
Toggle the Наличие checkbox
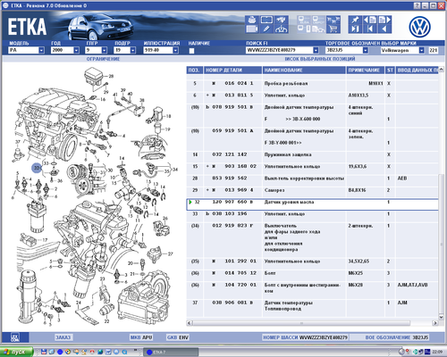coord(191,51)
